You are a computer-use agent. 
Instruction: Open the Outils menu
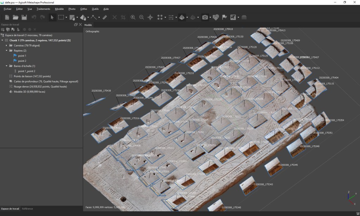point(95,9)
